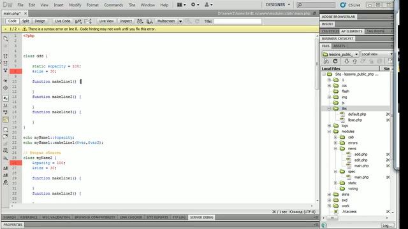
Task: Click Expand All icon in coding toolbar
Action: [x=6, y=70]
